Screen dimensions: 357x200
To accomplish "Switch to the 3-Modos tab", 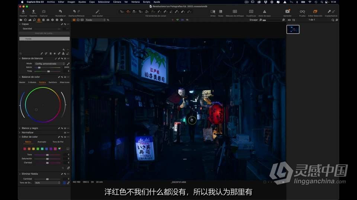I will coord(32,82).
